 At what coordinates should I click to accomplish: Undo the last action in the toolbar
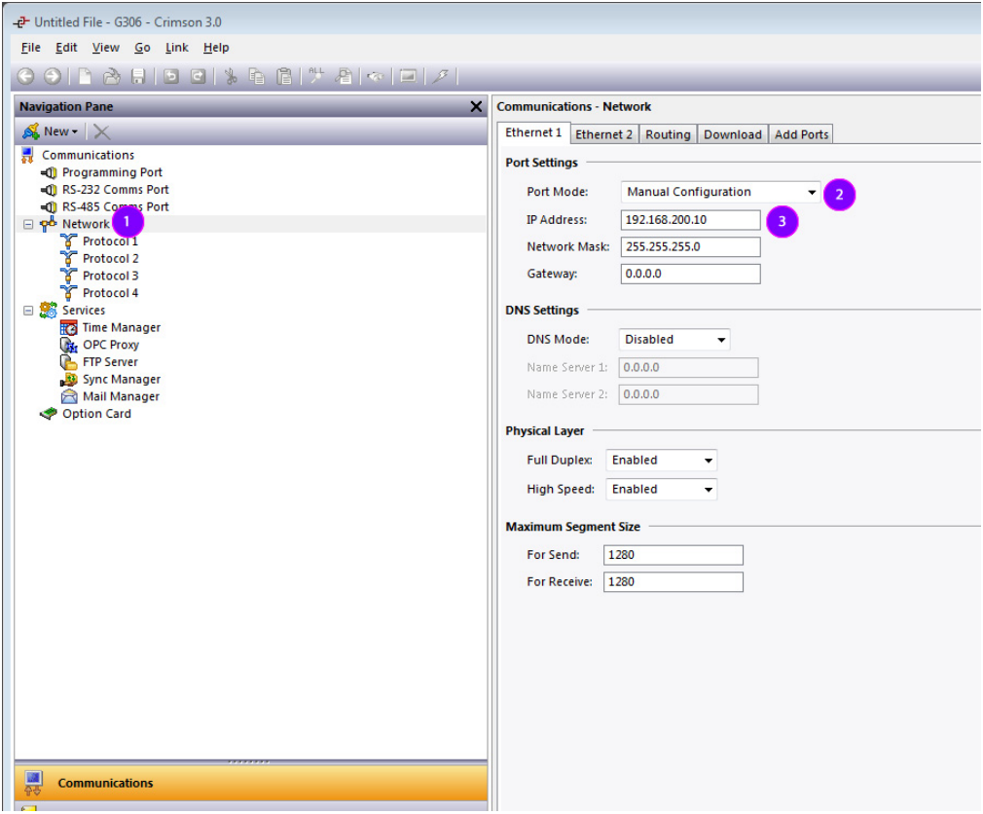pyautogui.click(x=171, y=77)
